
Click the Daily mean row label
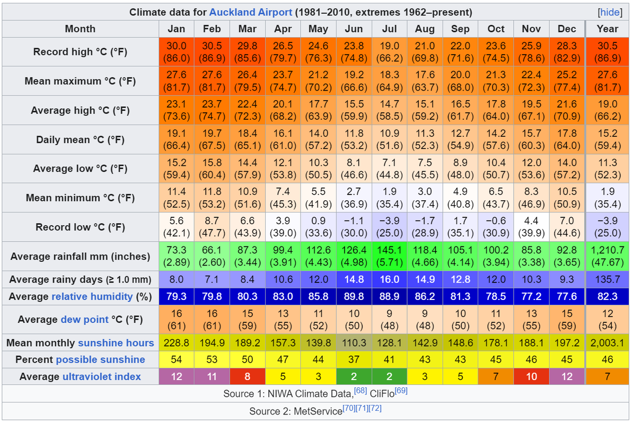coord(81,139)
